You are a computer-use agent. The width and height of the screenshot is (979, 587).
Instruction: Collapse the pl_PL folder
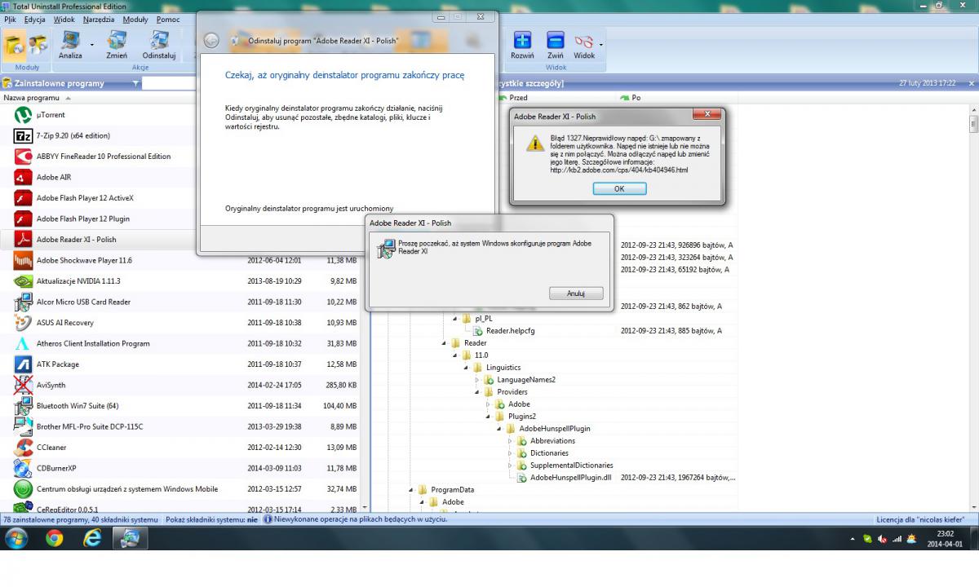pyautogui.click(x=455, y=319)
